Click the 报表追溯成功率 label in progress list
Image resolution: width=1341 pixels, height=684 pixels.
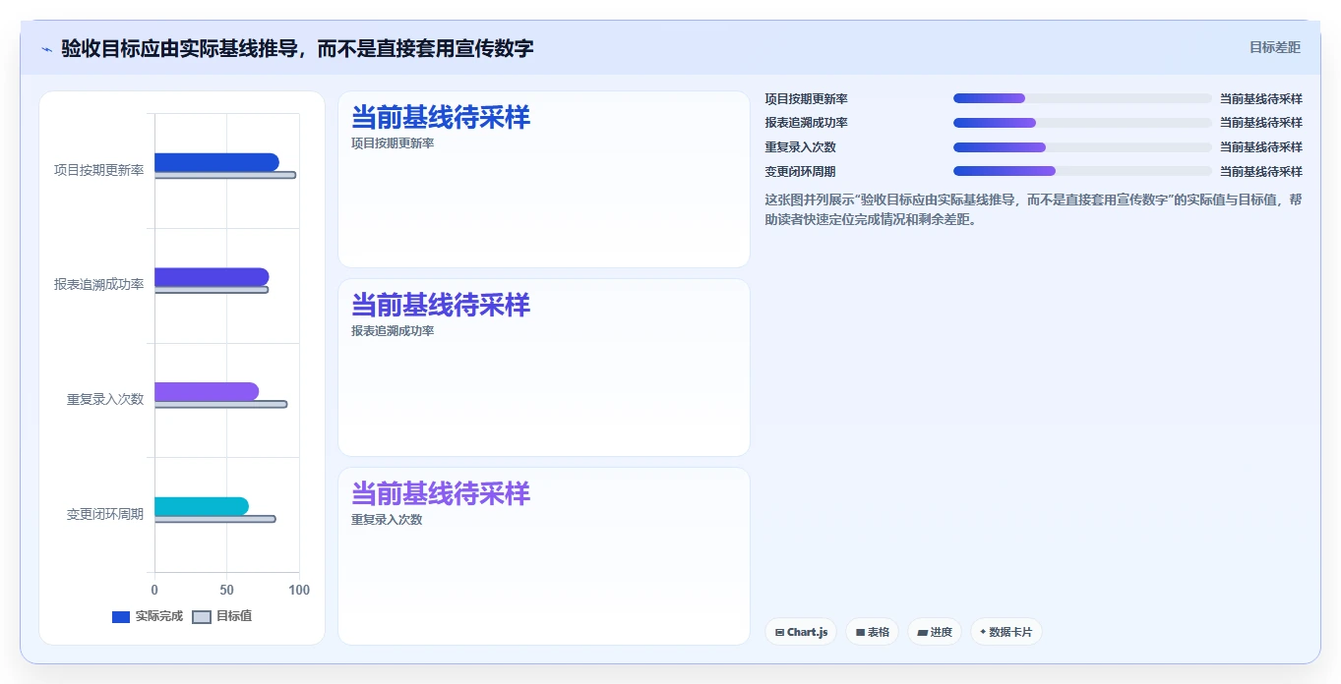coord(807,123)
